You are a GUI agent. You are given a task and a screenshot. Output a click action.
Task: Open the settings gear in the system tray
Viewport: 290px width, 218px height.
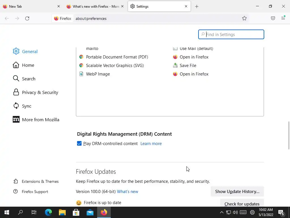[252, 212]
